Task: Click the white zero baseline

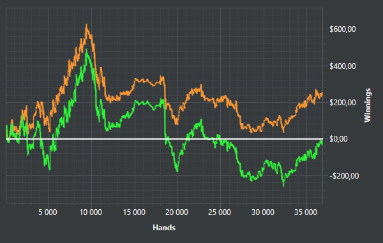Action: [165, 139]
